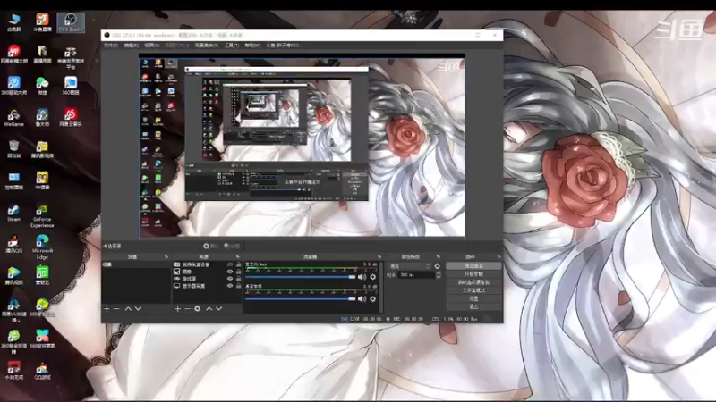Adjust 桌面音频 volume slider
This screenshot has height=402, width=716.
tap(301, 299)
